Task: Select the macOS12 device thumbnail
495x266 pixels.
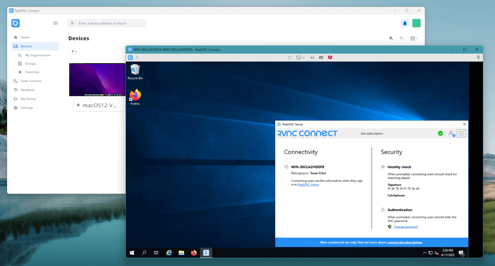Action: pos(97,80)
